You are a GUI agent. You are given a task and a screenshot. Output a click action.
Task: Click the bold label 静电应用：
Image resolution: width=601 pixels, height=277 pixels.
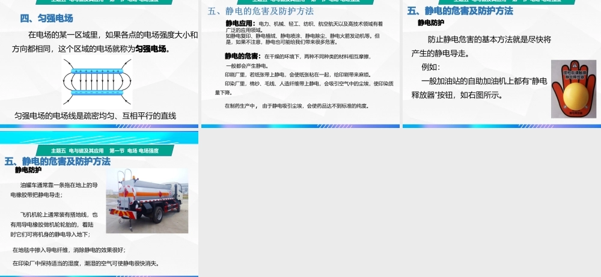240,23
